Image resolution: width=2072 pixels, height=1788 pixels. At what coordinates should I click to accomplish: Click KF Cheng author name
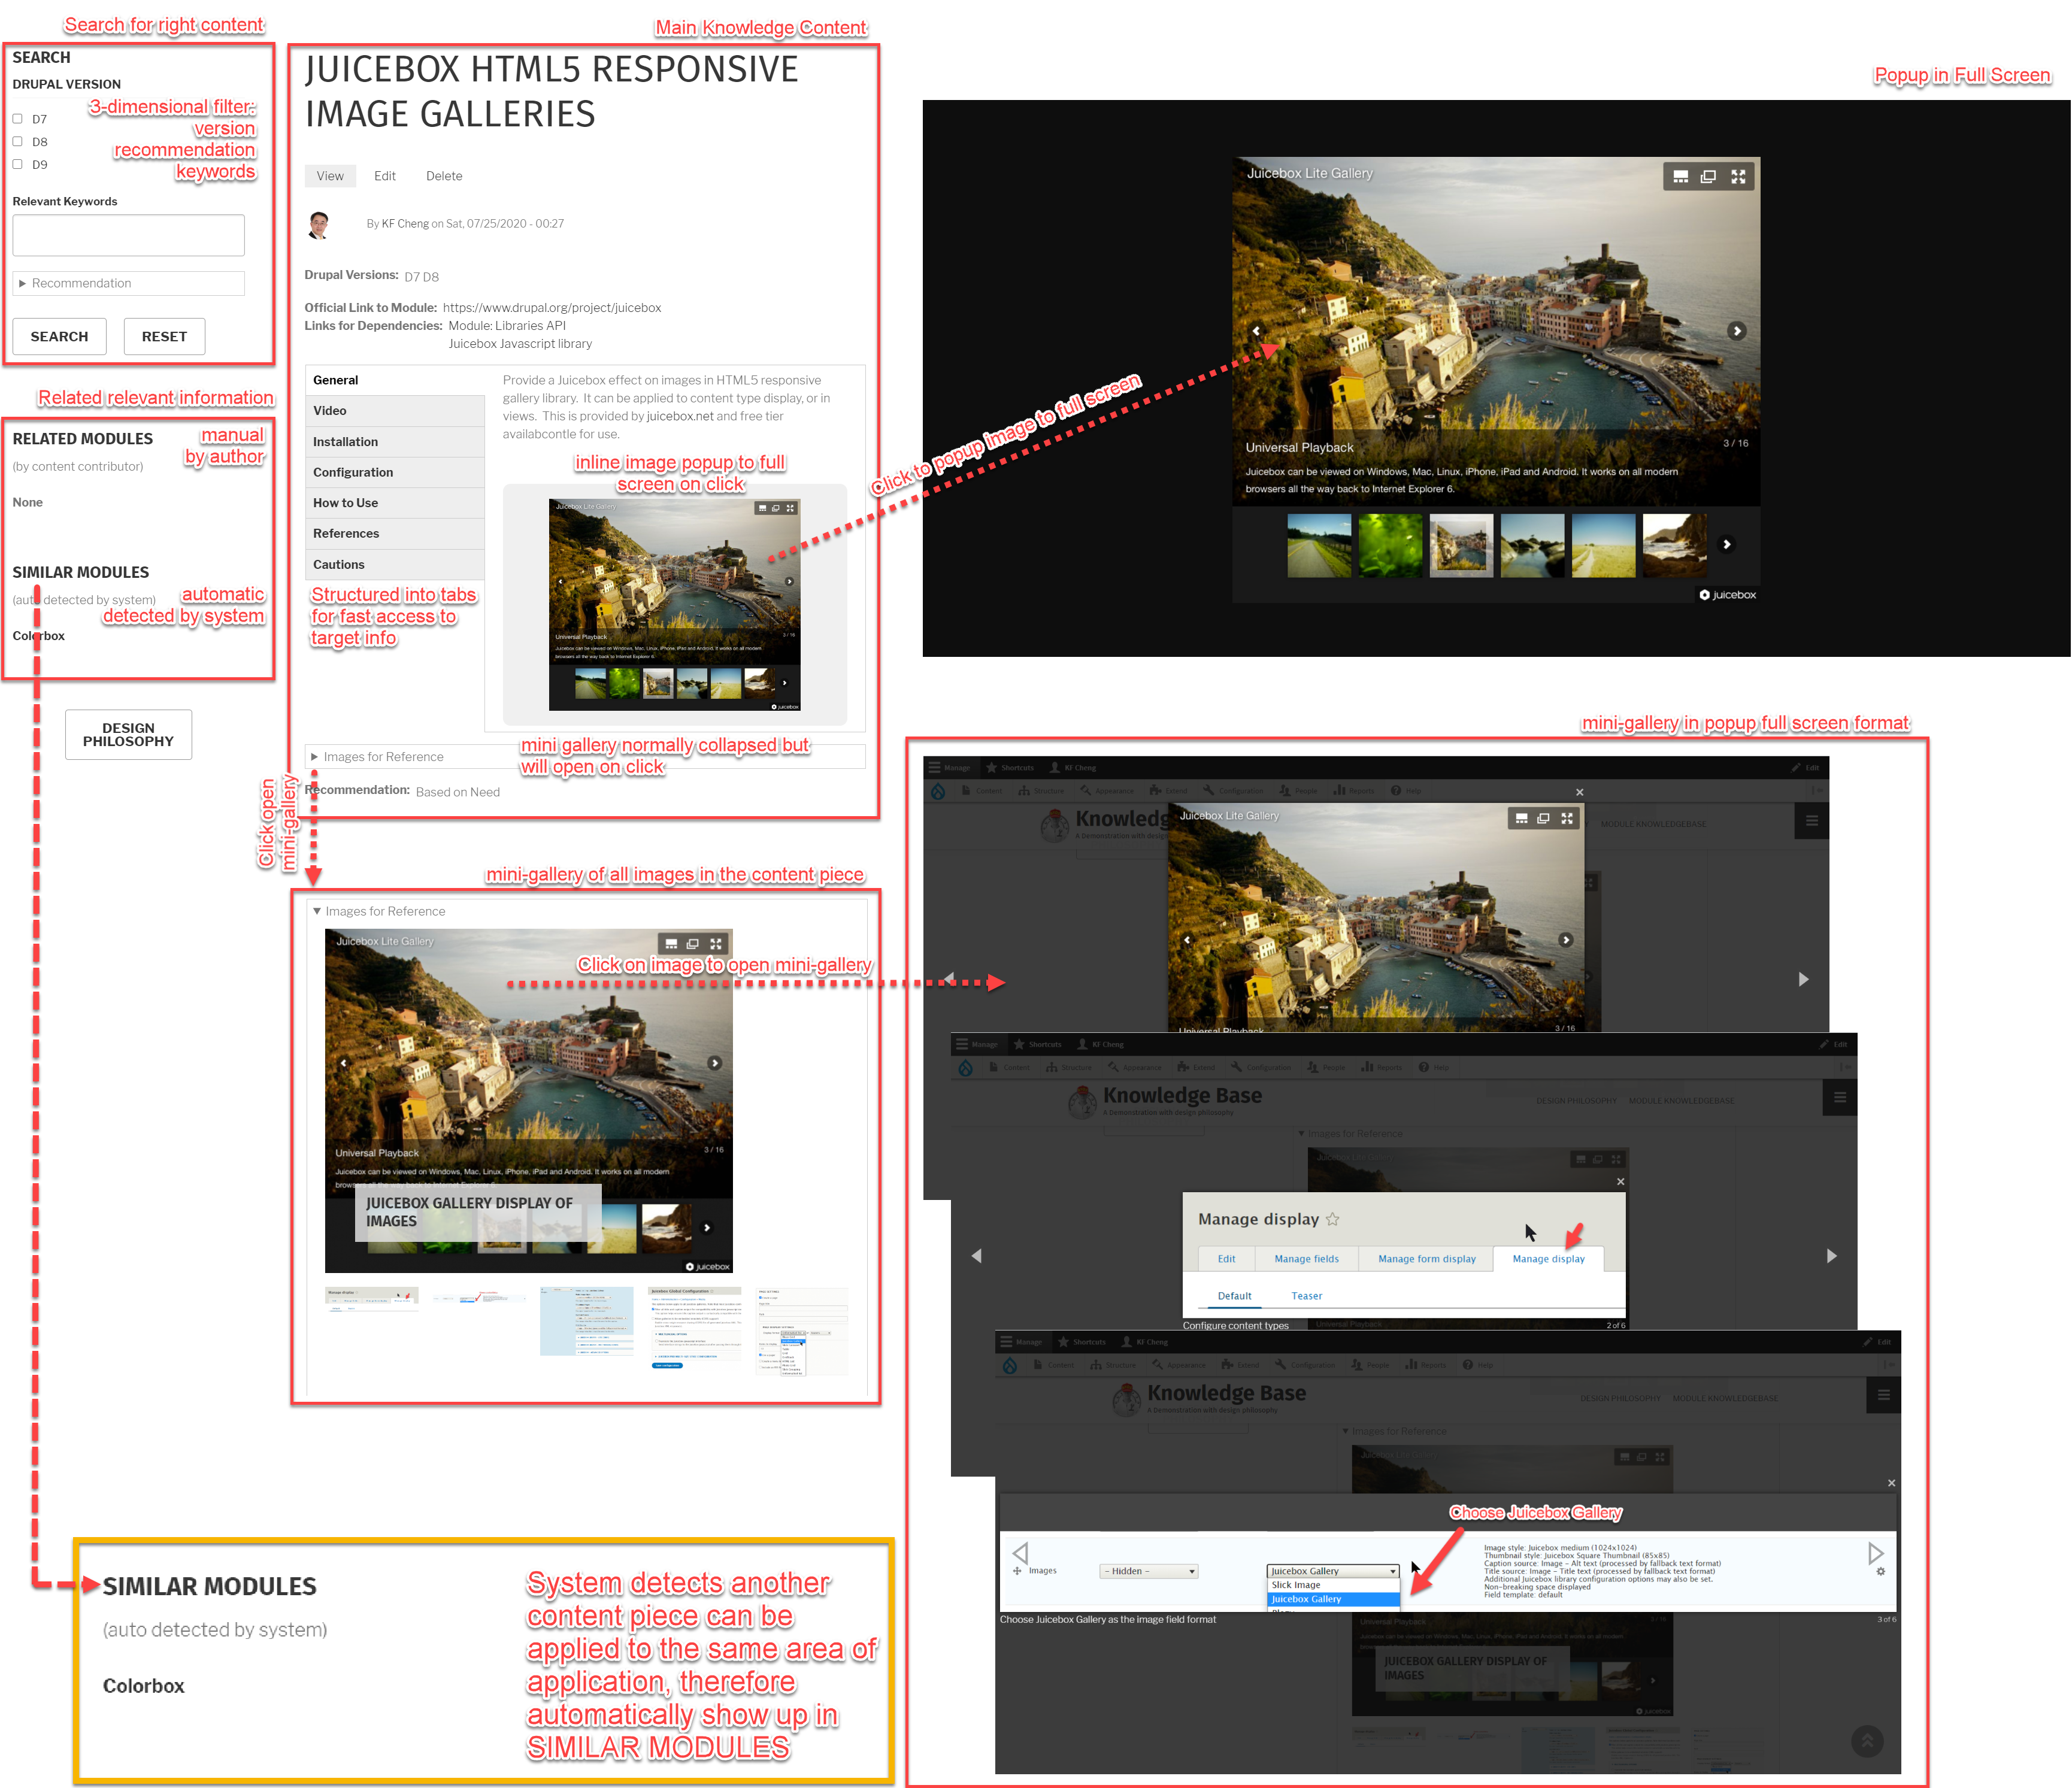click(x=405, y=224)
